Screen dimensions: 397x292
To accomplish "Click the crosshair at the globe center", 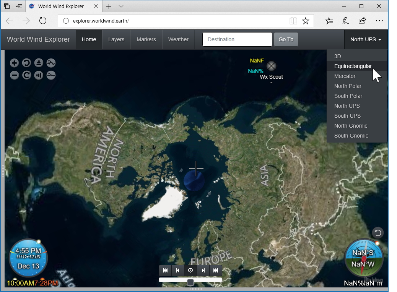I will pyautogui.click(x=196, y=168).
